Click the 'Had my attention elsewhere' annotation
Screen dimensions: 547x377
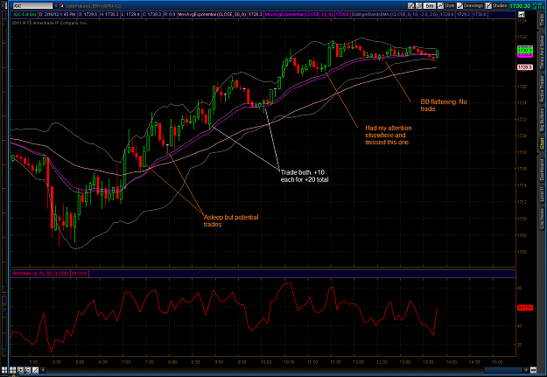[389, 135]
